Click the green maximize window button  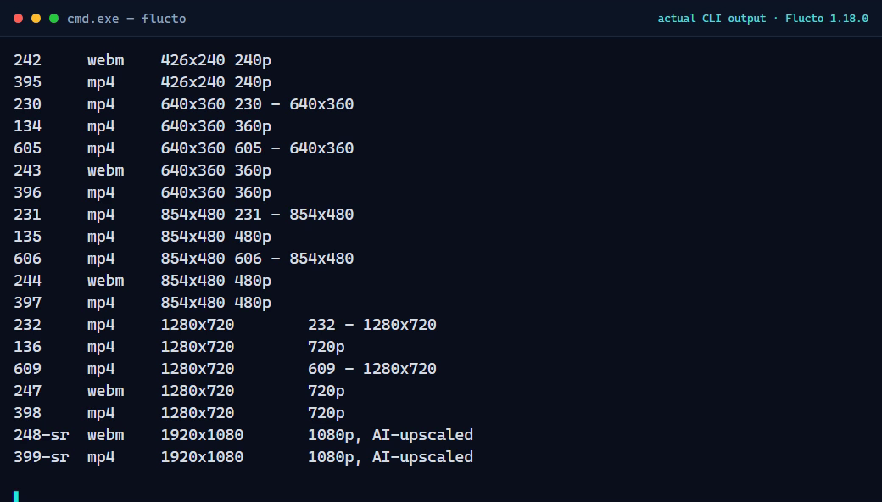click(54, 19)
